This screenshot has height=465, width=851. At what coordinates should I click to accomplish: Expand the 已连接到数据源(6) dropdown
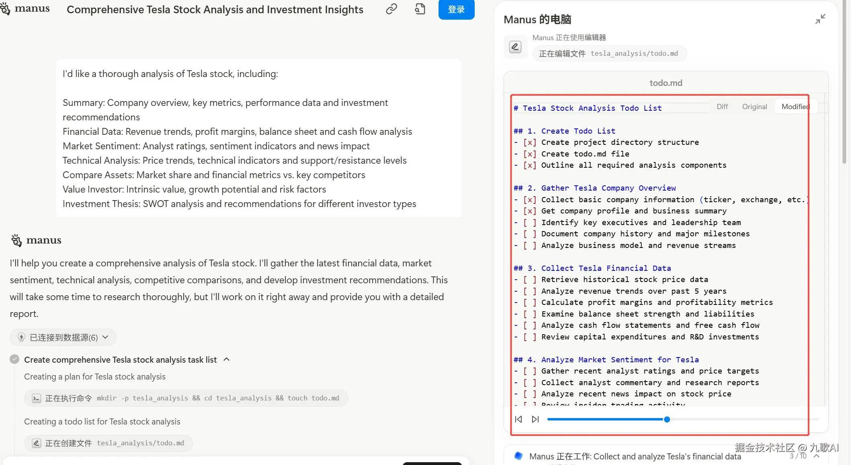pos(63,337)
